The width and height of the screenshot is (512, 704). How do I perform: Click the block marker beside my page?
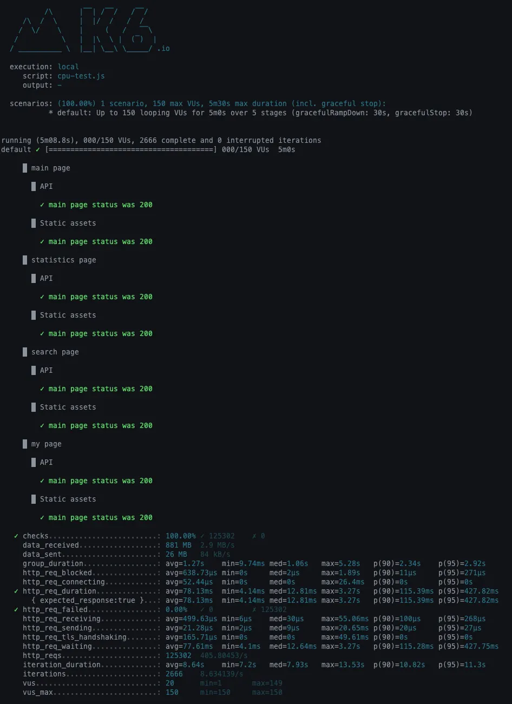[x=25, y=444]
